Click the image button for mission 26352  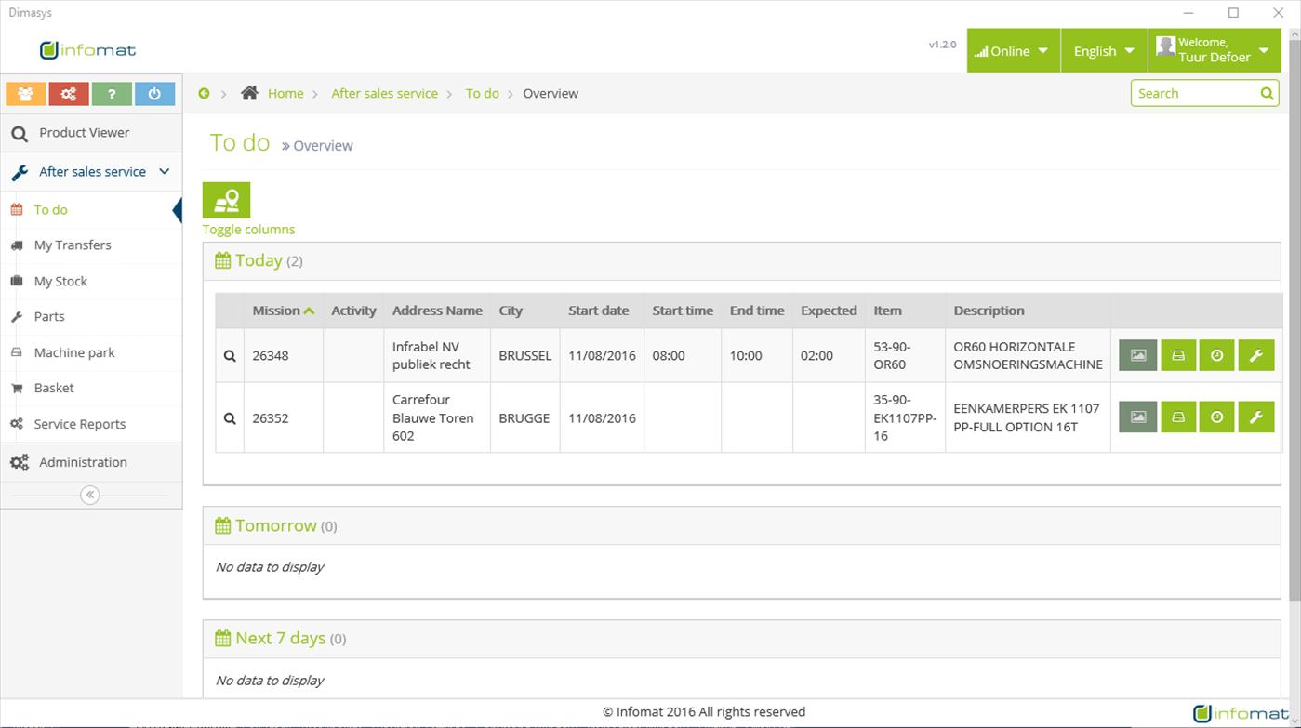pos(1138,417)
